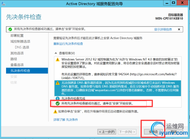This screenshot has height=139, width=190.
Task: Click the target server name WIN-CPI181KEB10
Action: click(x=169, y=19)
